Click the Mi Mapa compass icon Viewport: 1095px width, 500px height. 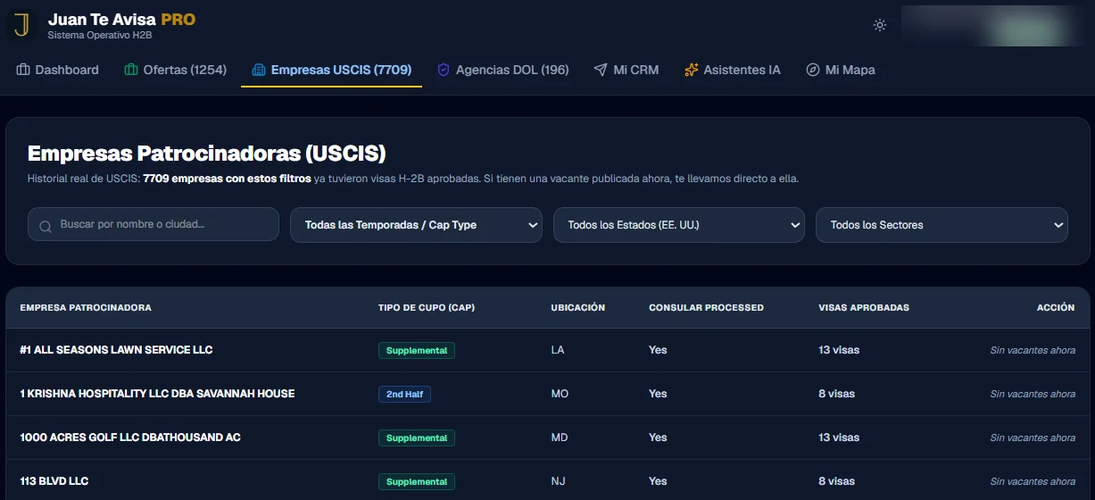point(813,70)
